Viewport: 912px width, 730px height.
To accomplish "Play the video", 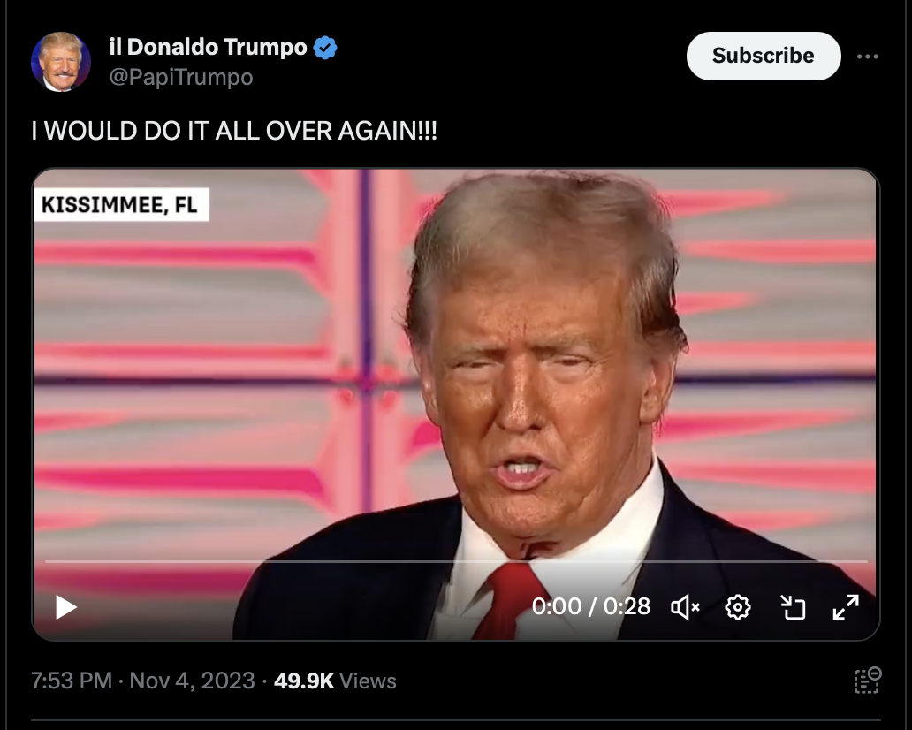I will click(x=65, y=607).
